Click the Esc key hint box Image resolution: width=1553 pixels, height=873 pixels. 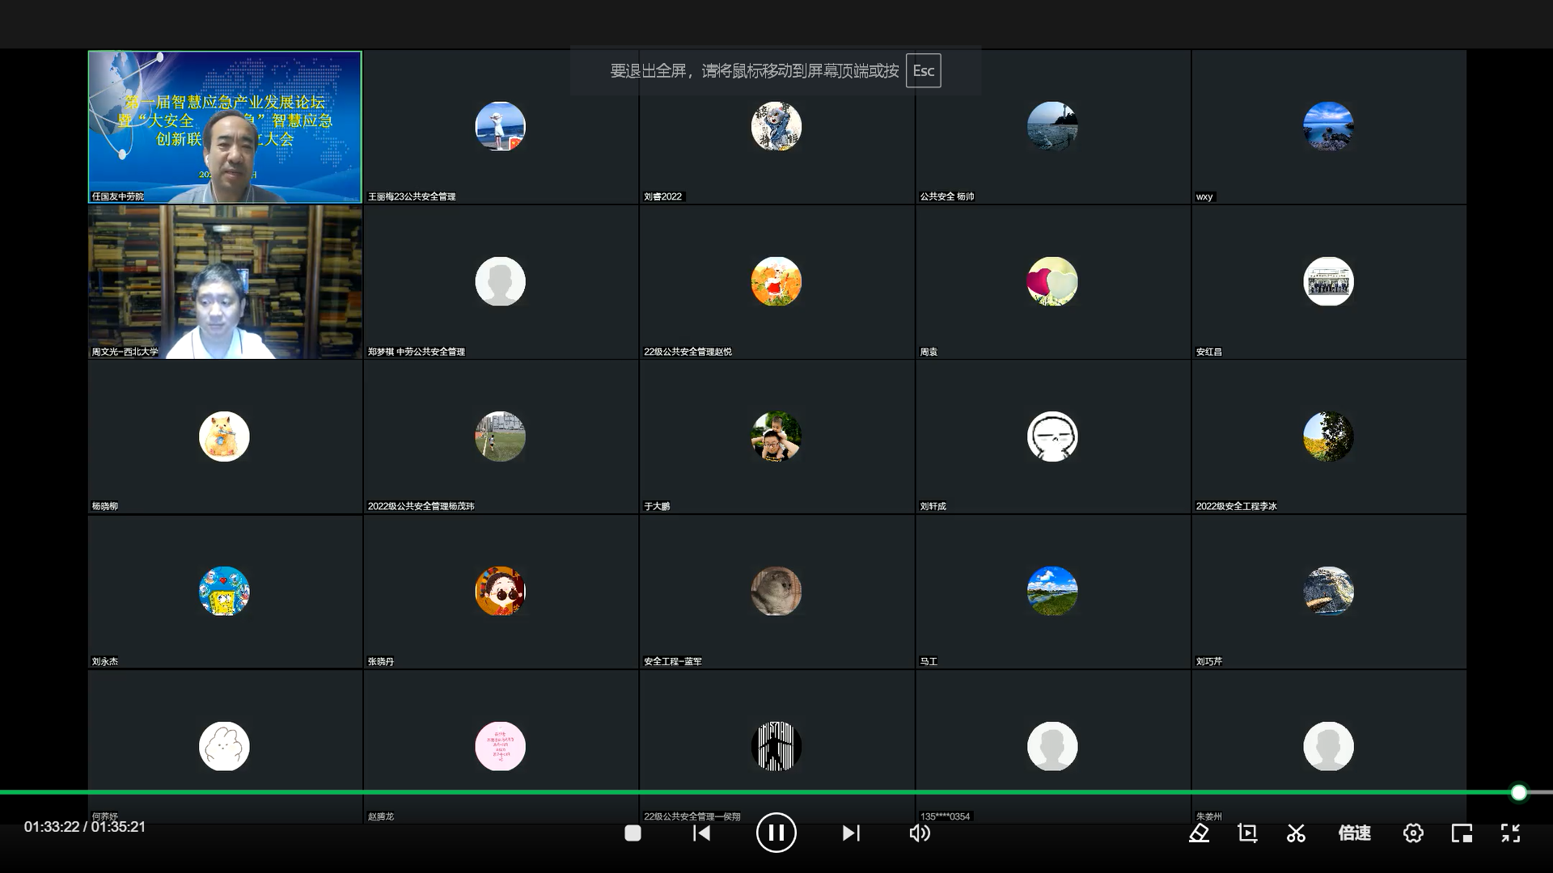point(923,71)
